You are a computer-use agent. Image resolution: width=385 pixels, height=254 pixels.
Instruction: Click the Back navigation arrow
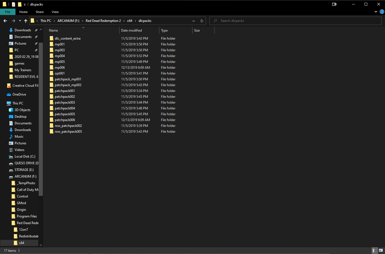5,21
